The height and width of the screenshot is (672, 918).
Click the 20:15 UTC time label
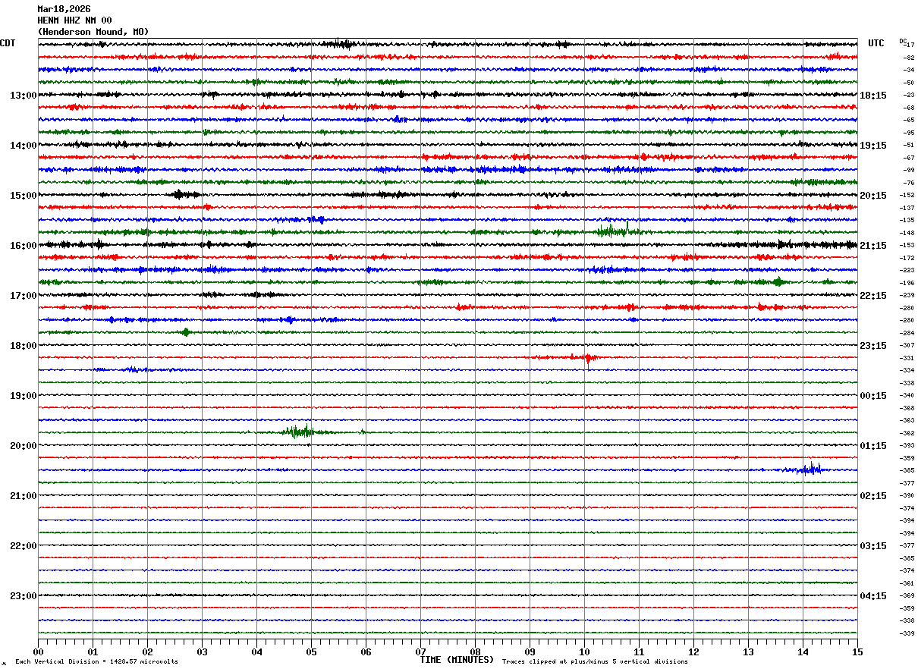(873, 196)
